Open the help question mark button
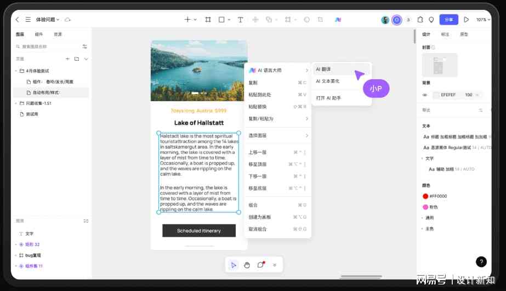This screenshot has height=291, width=506. tap(481, 261)
